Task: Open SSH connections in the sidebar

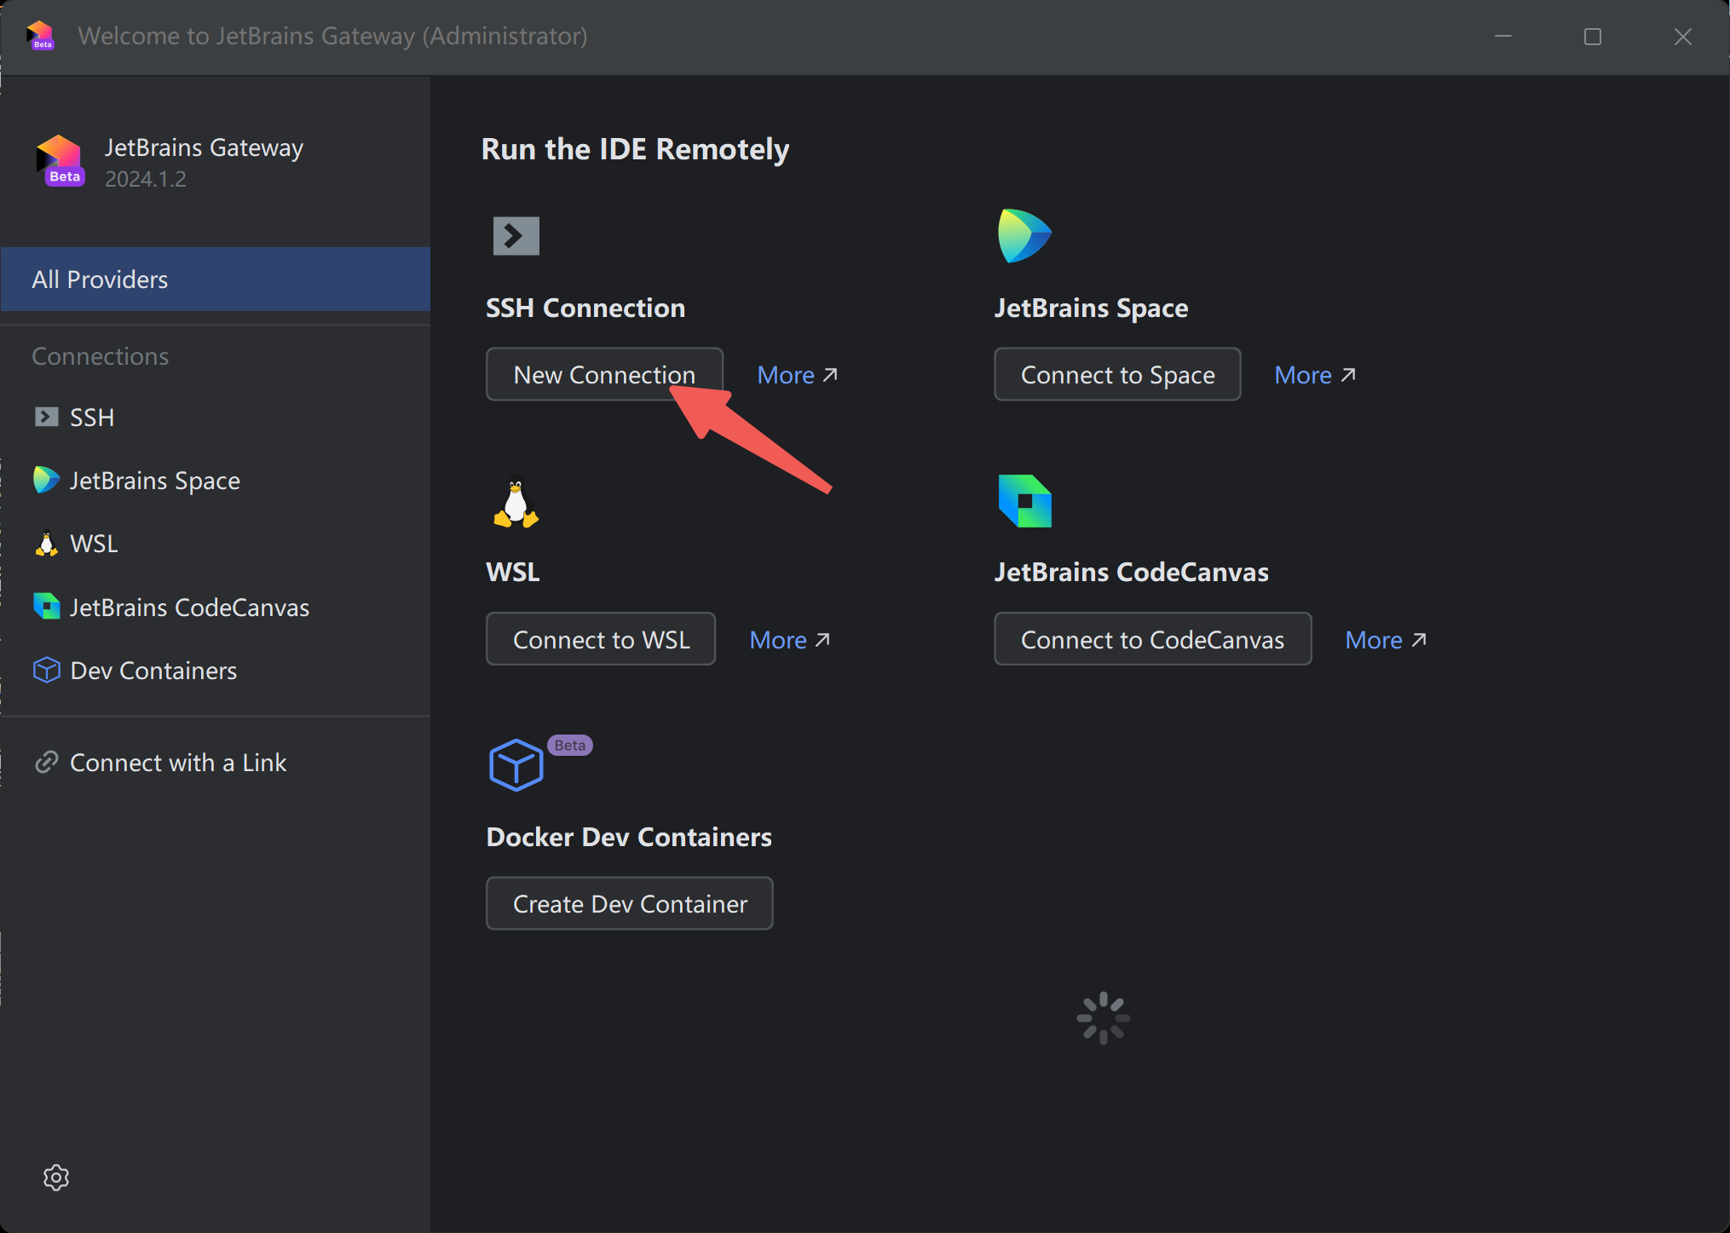Action: click(x=216, y=418)
